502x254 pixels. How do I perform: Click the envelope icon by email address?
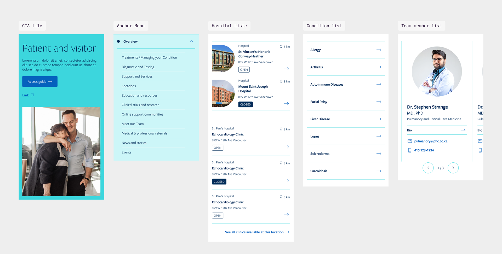[x=410, y=141]
